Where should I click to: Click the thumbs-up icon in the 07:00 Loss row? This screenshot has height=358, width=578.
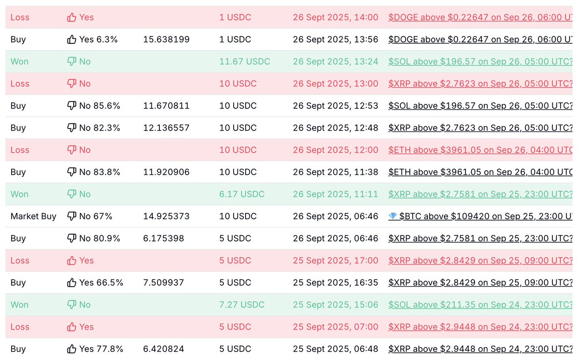(72, 327)
